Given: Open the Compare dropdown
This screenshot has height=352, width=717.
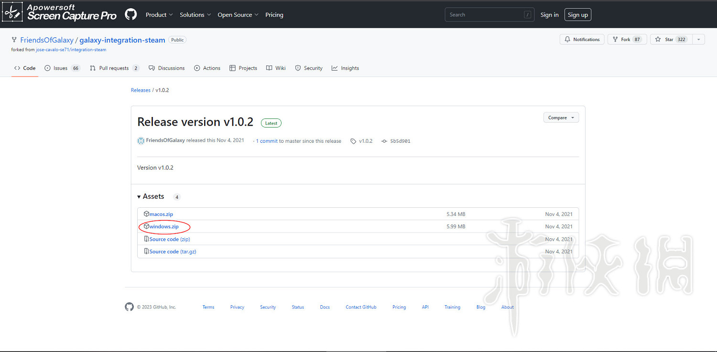Looking at the screenshot, I should (x=561, y=117).
